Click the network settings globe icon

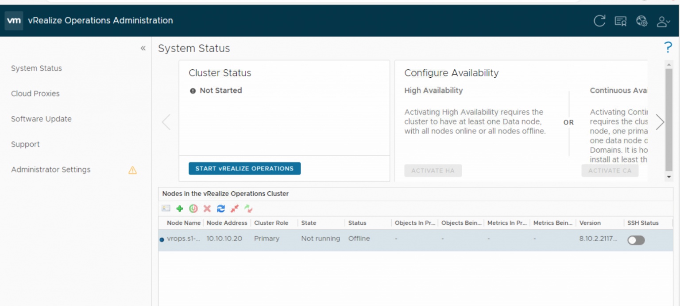642,21
